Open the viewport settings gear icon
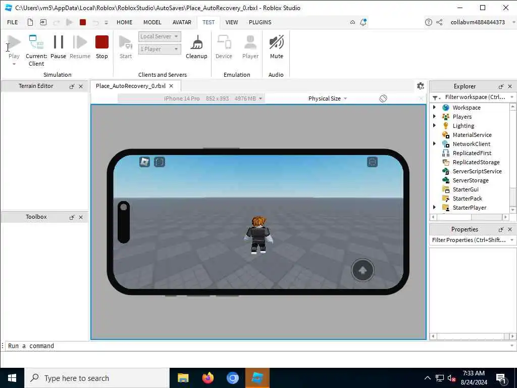Screen dimensions: 517x388 coord(421,86)
